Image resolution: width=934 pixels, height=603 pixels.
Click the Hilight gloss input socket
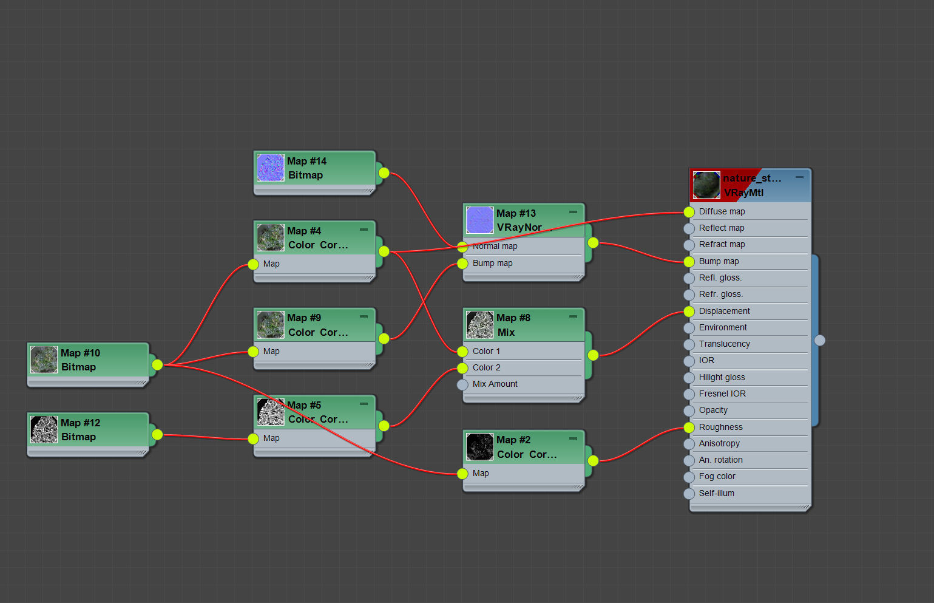click(x=689, y=378)
